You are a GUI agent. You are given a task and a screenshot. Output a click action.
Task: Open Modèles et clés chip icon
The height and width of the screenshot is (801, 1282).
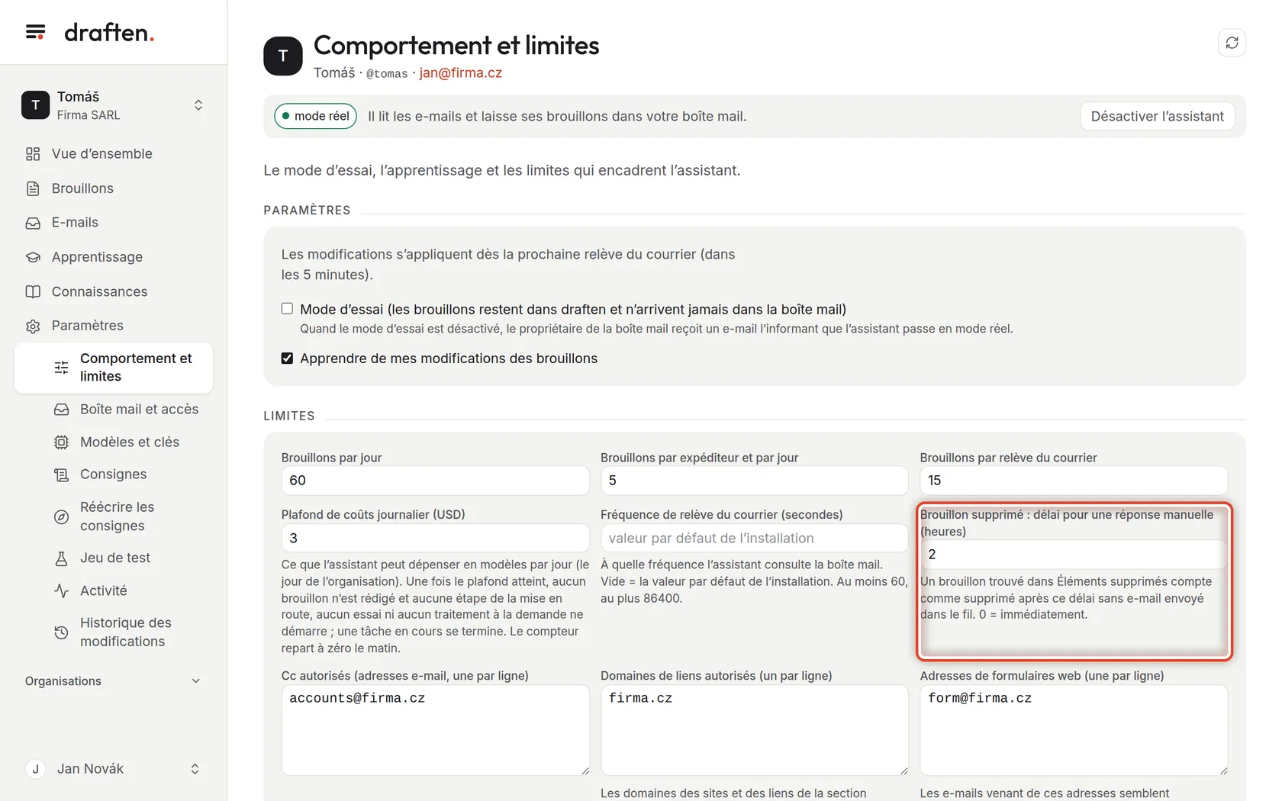(x=61, y=442)
